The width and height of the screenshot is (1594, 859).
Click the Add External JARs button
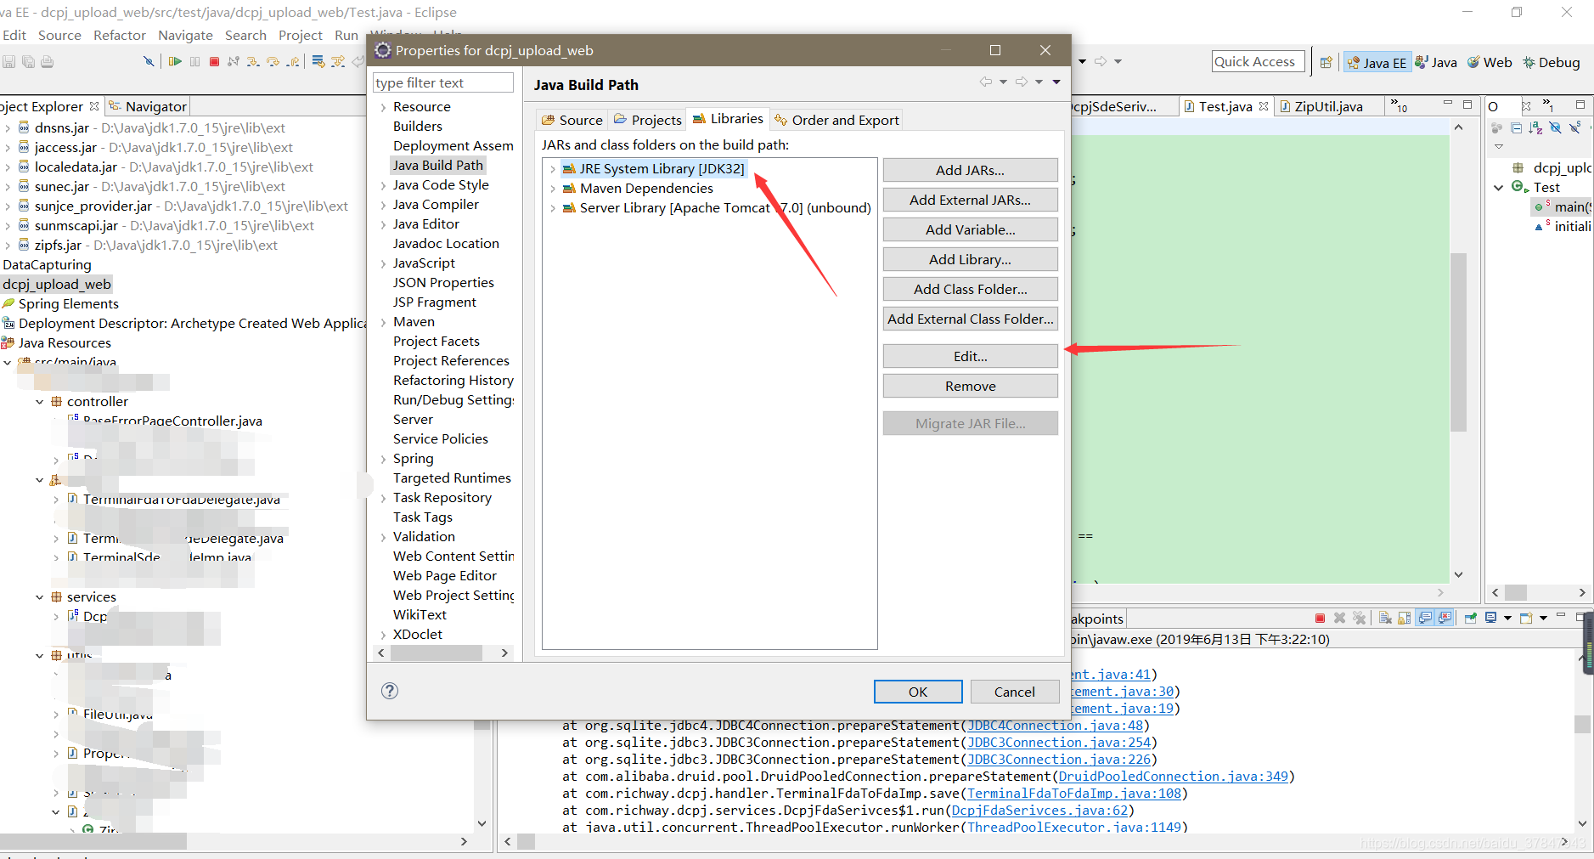970,199
